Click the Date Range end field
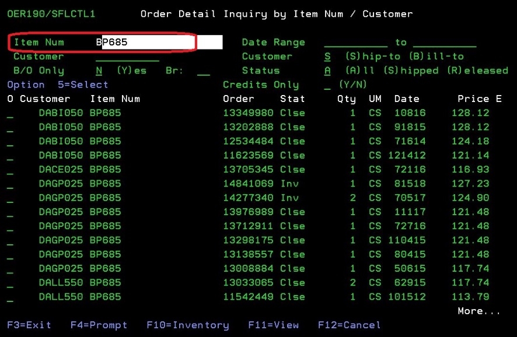The width and height of the screenshot is (517, 337). (x=445, y=43)
